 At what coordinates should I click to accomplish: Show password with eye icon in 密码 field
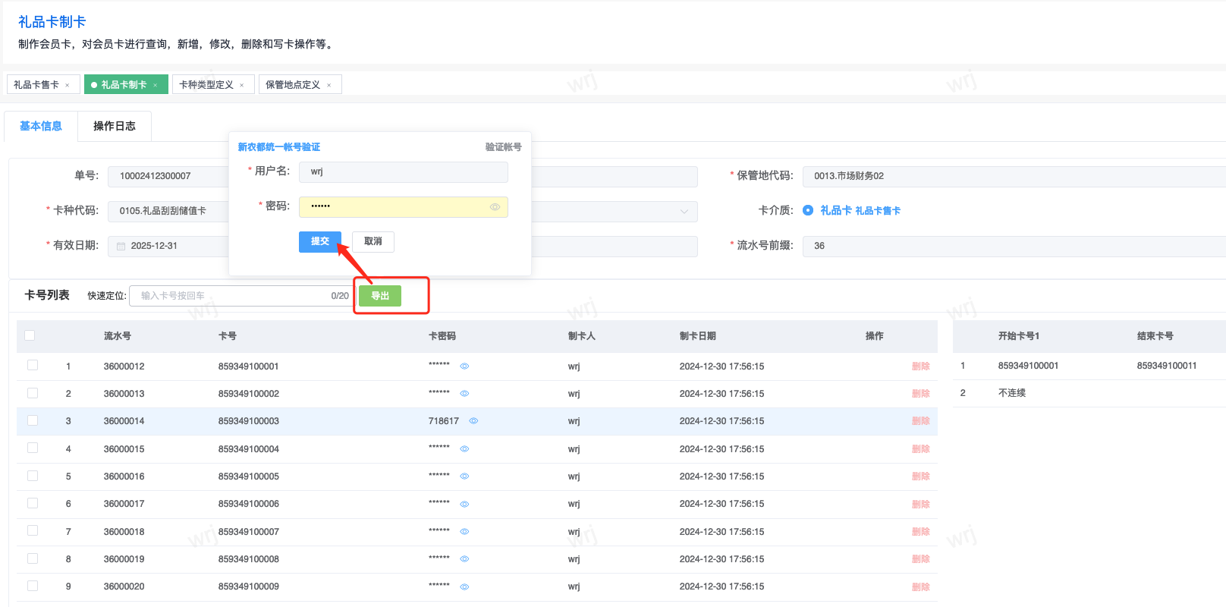[495, 207]
